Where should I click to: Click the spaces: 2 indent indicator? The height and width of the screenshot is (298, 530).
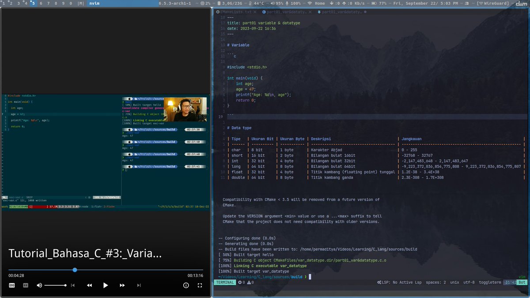click(436, 282)
